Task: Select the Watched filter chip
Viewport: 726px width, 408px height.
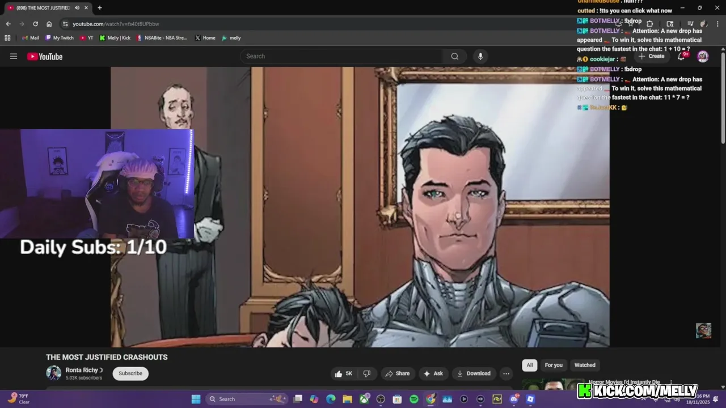Action: tap(585, 365)
